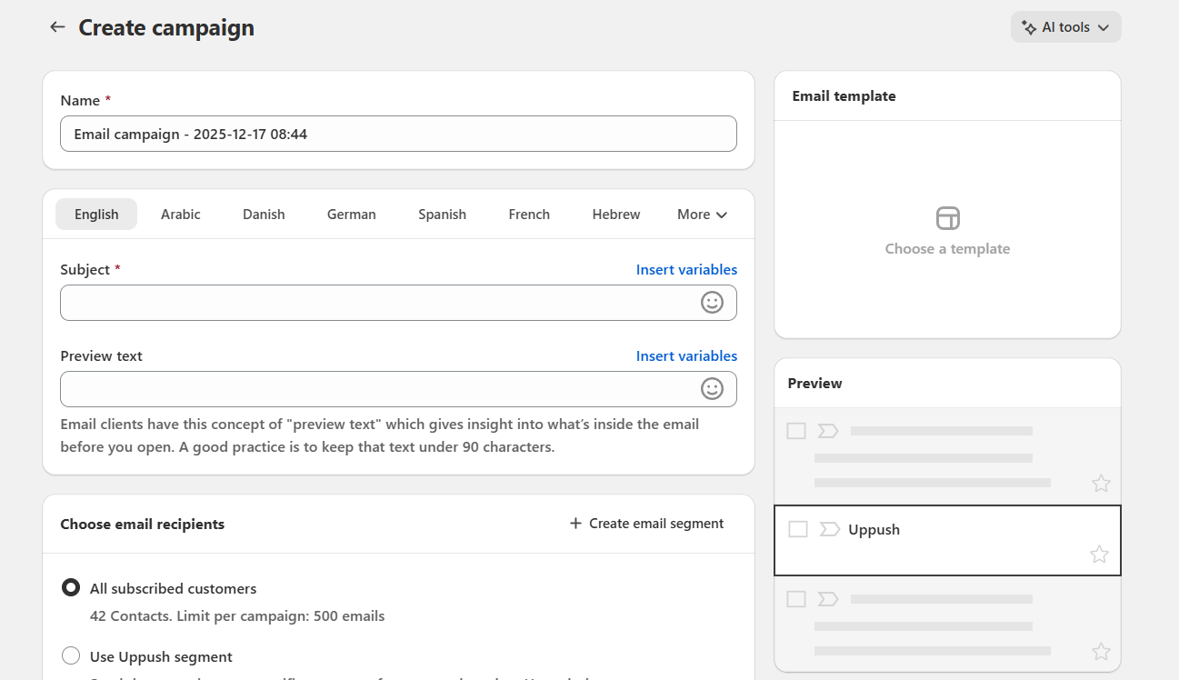The height and width of the screenshot is (680, 1179).
Task: Switch to the Arabic language tab
Action: click(181, 215)
